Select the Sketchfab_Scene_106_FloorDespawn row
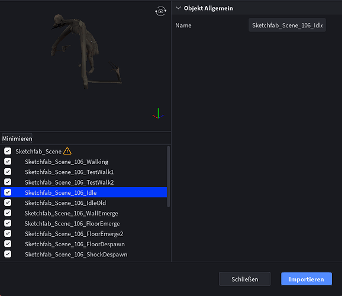This screenshot has width=342, height=296. pos(84,244)
